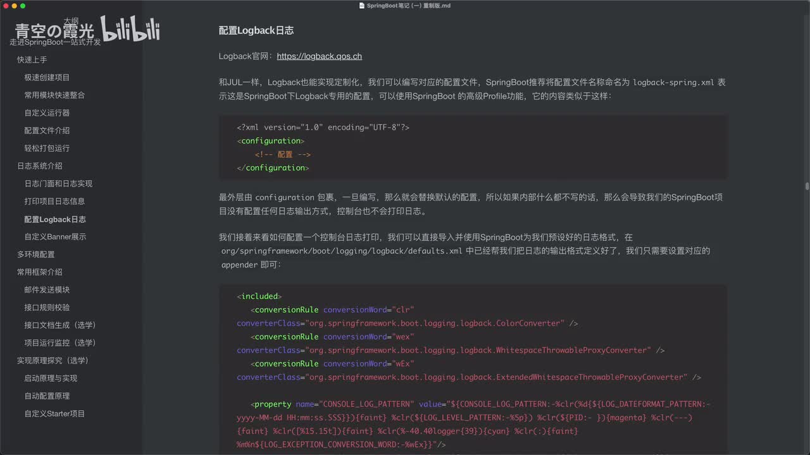Click the 走进SpringBoot一站式开发 top outline entry

tap(55, 42)
